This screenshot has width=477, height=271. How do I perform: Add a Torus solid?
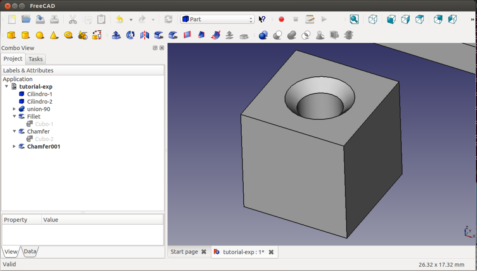point(68,35)
